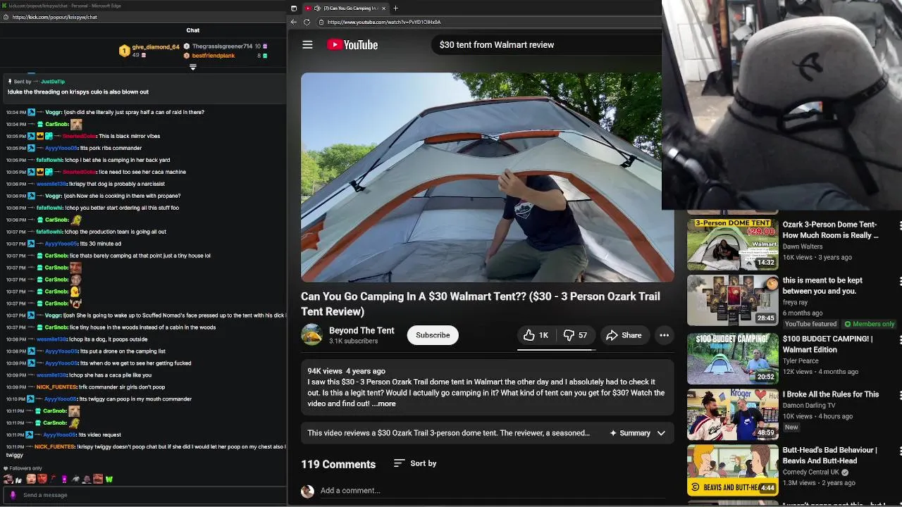The height and width of the screenshot is (507, 902).
Task: Open the comments Sort by menu
Action: pos(415,463)
